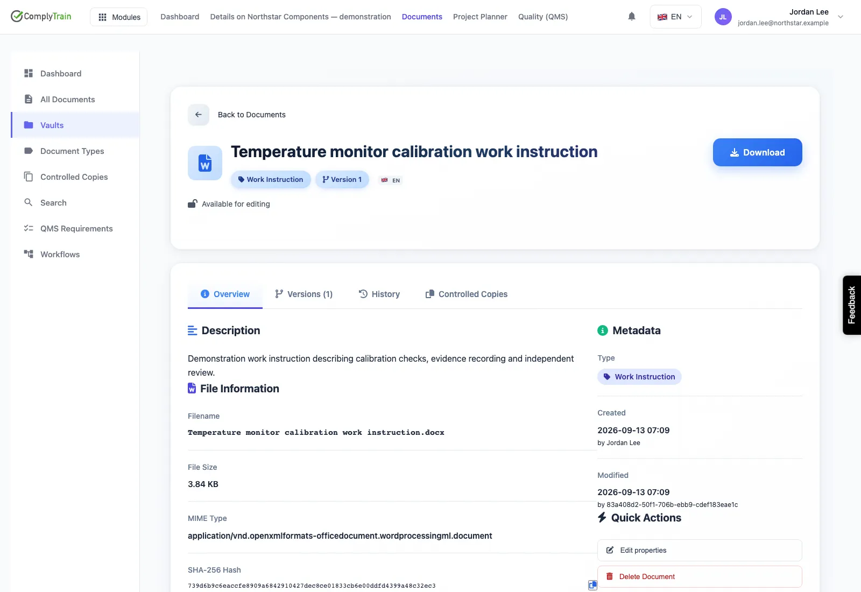The image size is (861, 592).
Task: Select Documents in the top navigation
Action: pos(422,17)
